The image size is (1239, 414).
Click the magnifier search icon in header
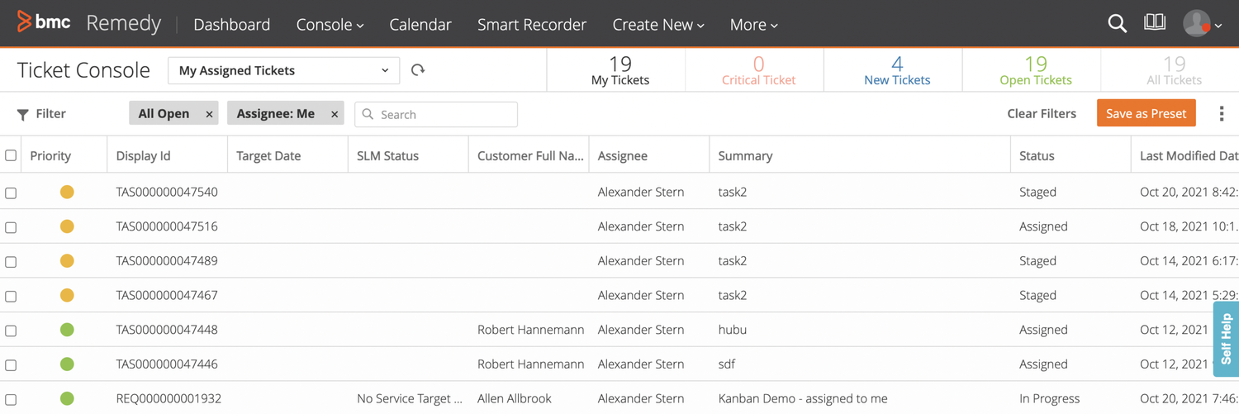(x=1117, y=24)
